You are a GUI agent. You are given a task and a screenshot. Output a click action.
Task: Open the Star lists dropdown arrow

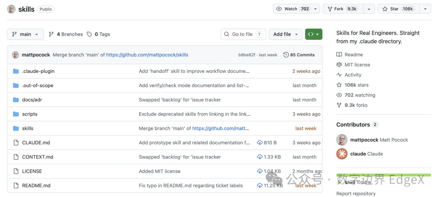click(425, 9)
